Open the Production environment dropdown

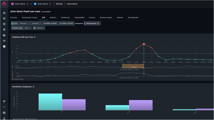pyautogui.click(x=25, y=23)
